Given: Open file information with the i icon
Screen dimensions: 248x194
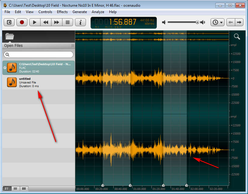Looking at the screenshot, I should click(x=80, y=22).
